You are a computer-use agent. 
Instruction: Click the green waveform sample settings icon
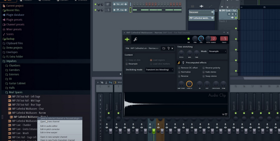tap(127, 39)
